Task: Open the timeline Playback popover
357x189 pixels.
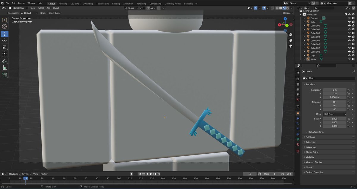Action: click(14, 174)
